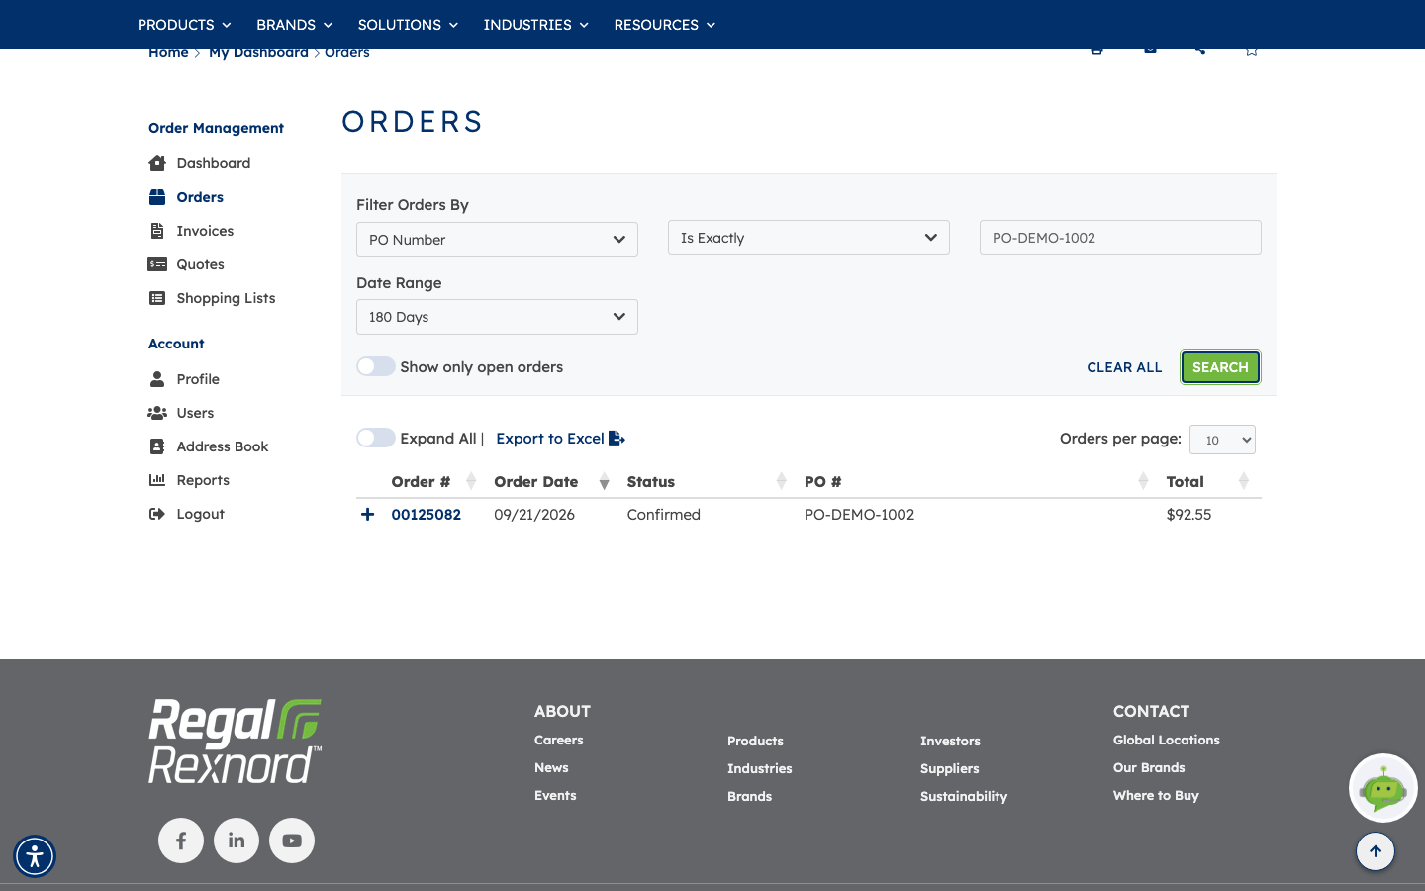This screenshot has height=891, width=1425.
Task: Click the Orders box icon in sidebar
Action: coord(157,197)
